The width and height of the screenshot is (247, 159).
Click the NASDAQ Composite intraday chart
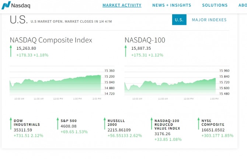tap(55, 83)
